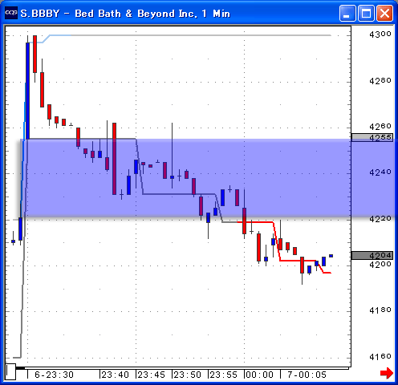
Task: Click the 4200 price scale label
Action: (x=380, y=265)
